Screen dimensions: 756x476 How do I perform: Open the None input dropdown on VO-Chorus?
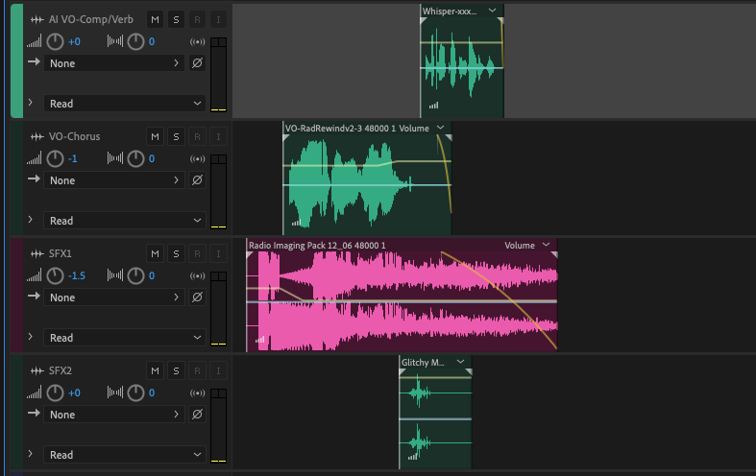114,180
